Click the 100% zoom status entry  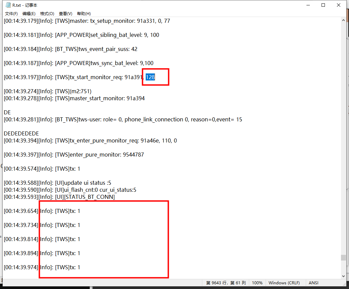click(x=257, y=283)
